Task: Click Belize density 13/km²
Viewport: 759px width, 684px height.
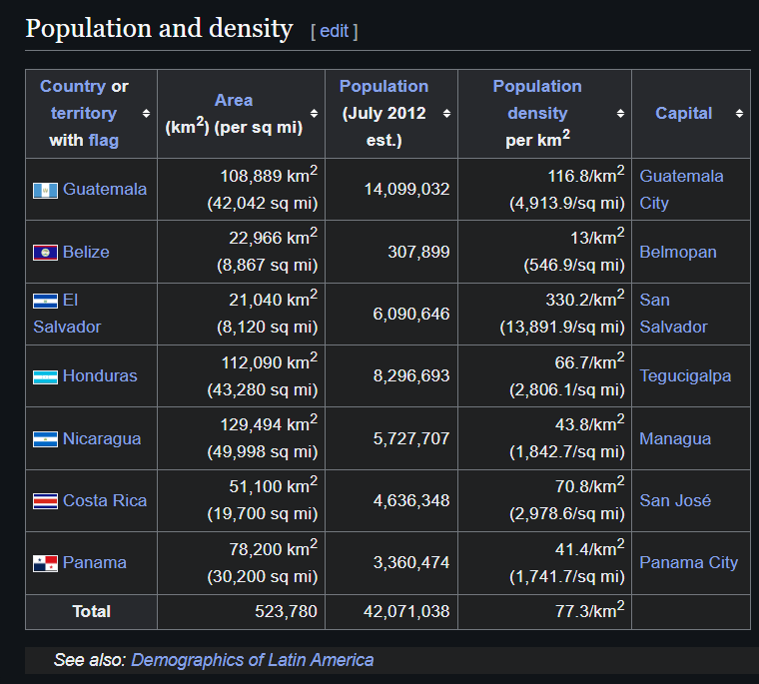Action: [x=597, y=237]
